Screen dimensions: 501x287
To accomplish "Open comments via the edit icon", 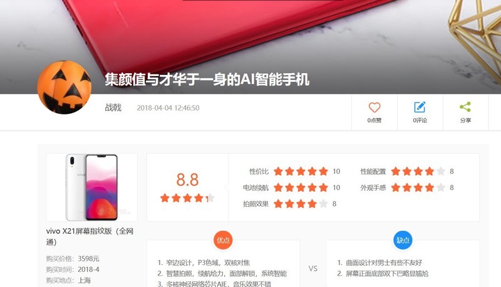I will coord(420,107).
